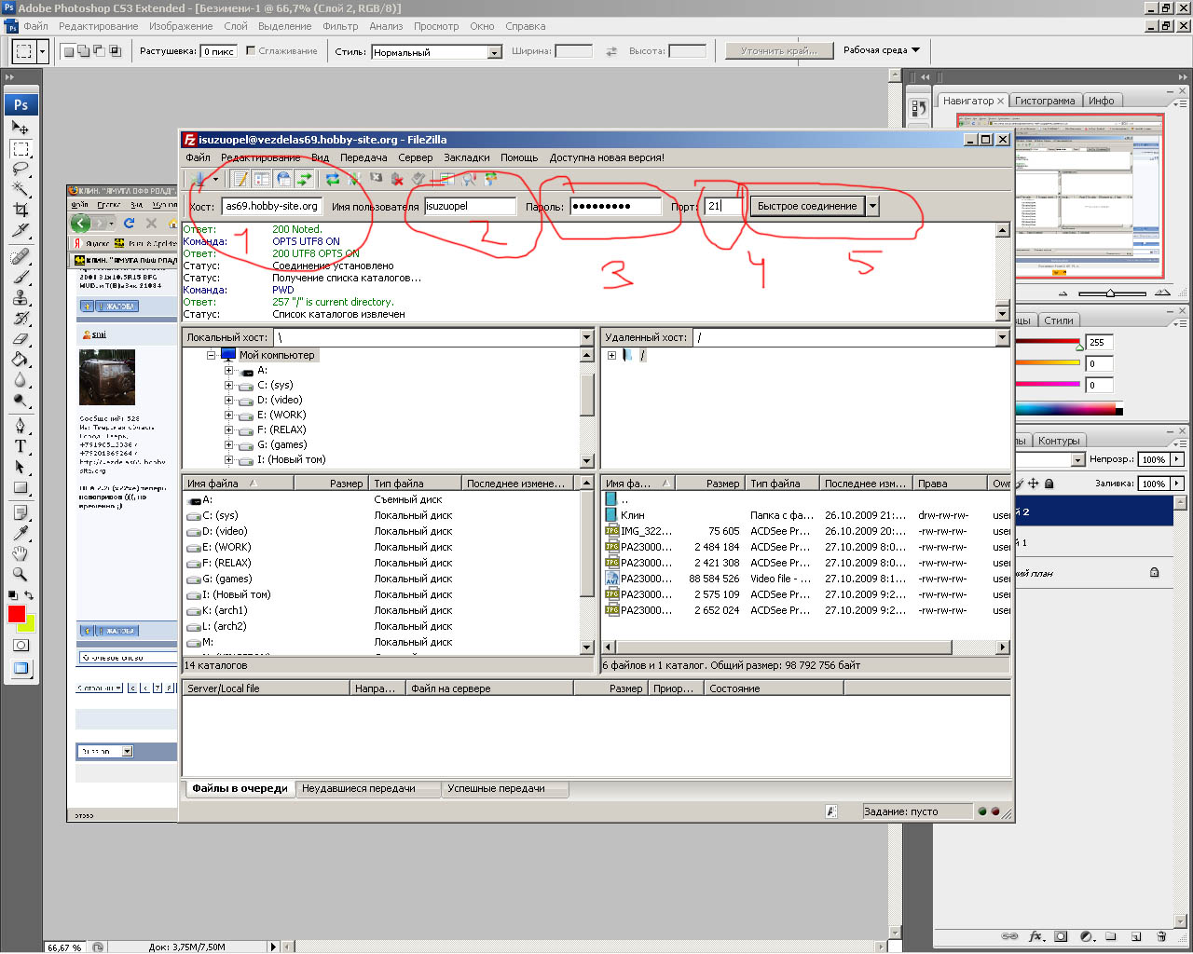Image resolution: width=1193 pixels, height=954 pixels.
Task: Open the Локальный хост path dropdown
Action: coord(587,337)
